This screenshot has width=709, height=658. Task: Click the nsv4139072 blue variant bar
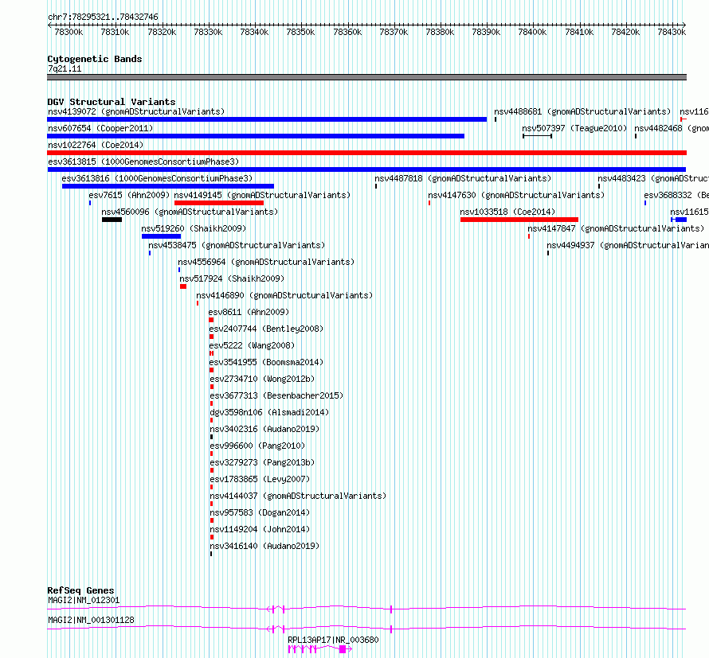[267, 119]
